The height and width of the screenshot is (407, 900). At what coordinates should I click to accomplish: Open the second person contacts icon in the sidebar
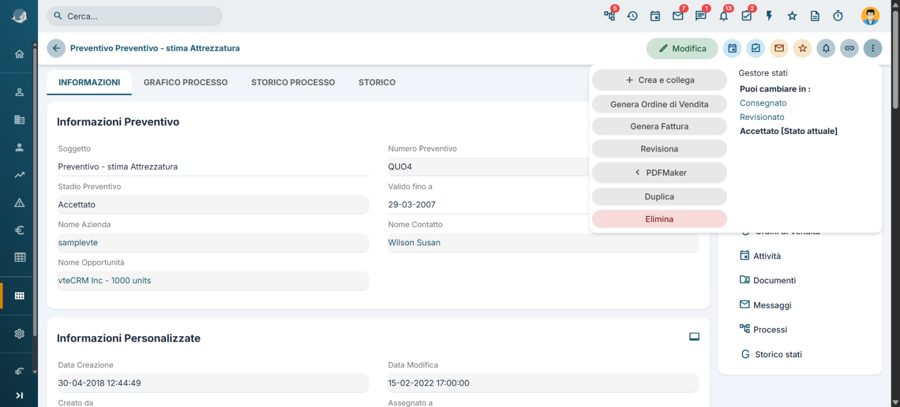19,147
